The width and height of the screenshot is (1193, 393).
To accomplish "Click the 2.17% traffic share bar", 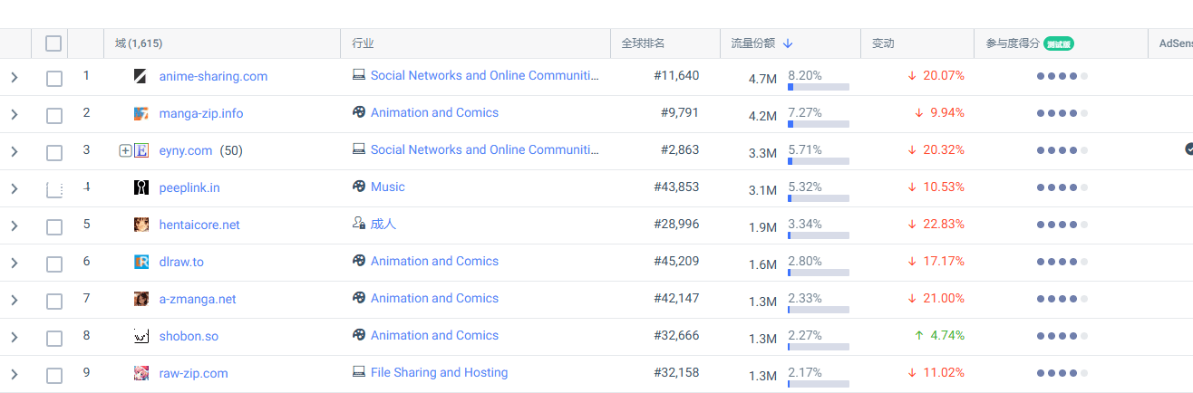I will [819, 384].
